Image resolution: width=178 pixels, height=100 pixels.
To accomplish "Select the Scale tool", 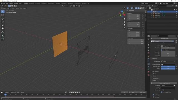I will 3,25.
